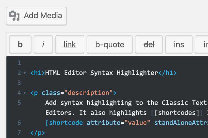Mark deleted text with the del button
Image resolution: width=208 pixels, height=138 pixels.
[x=149, y=44]
